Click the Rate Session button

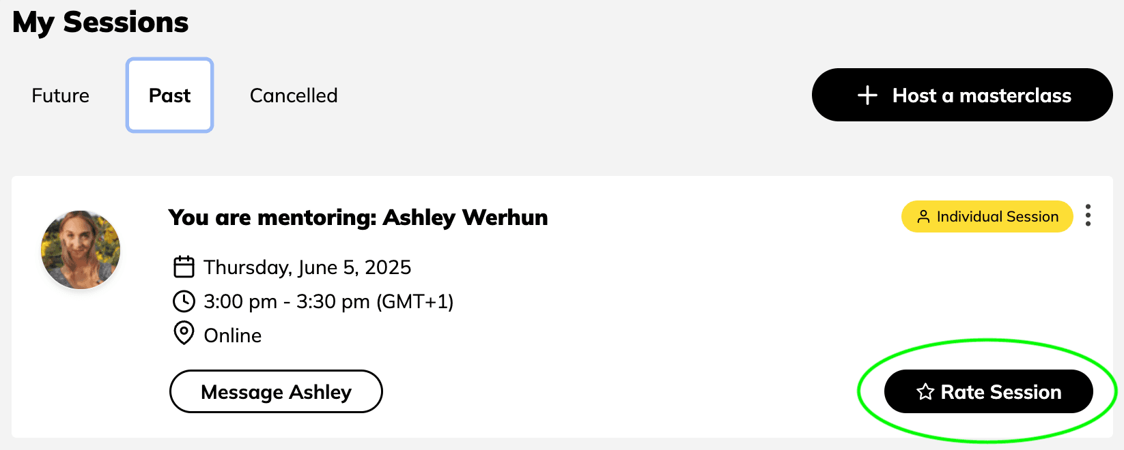pyautogui.click(x=988, y=391)
